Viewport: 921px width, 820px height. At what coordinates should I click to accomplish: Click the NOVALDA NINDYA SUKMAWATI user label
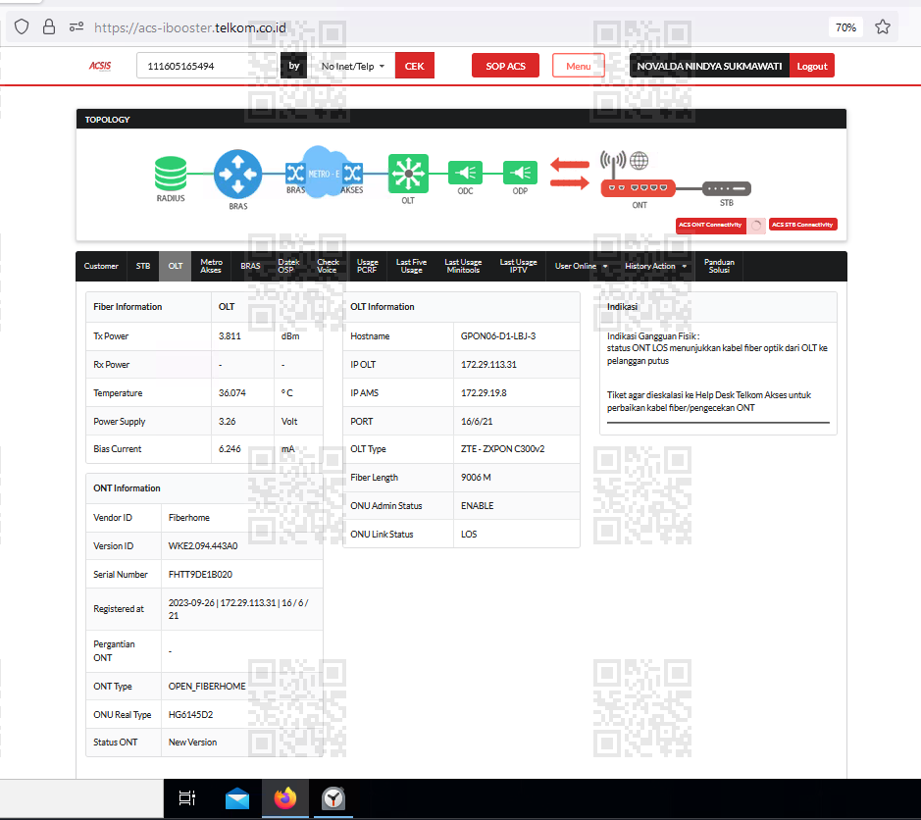[x=709, y=66]
